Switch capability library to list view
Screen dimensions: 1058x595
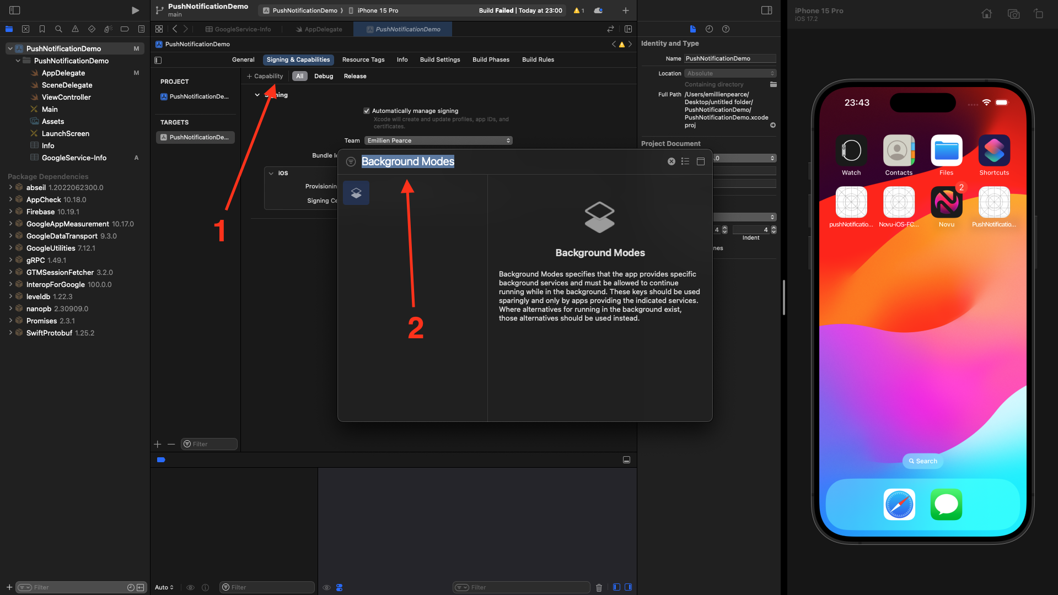click(x=685, y=161)
